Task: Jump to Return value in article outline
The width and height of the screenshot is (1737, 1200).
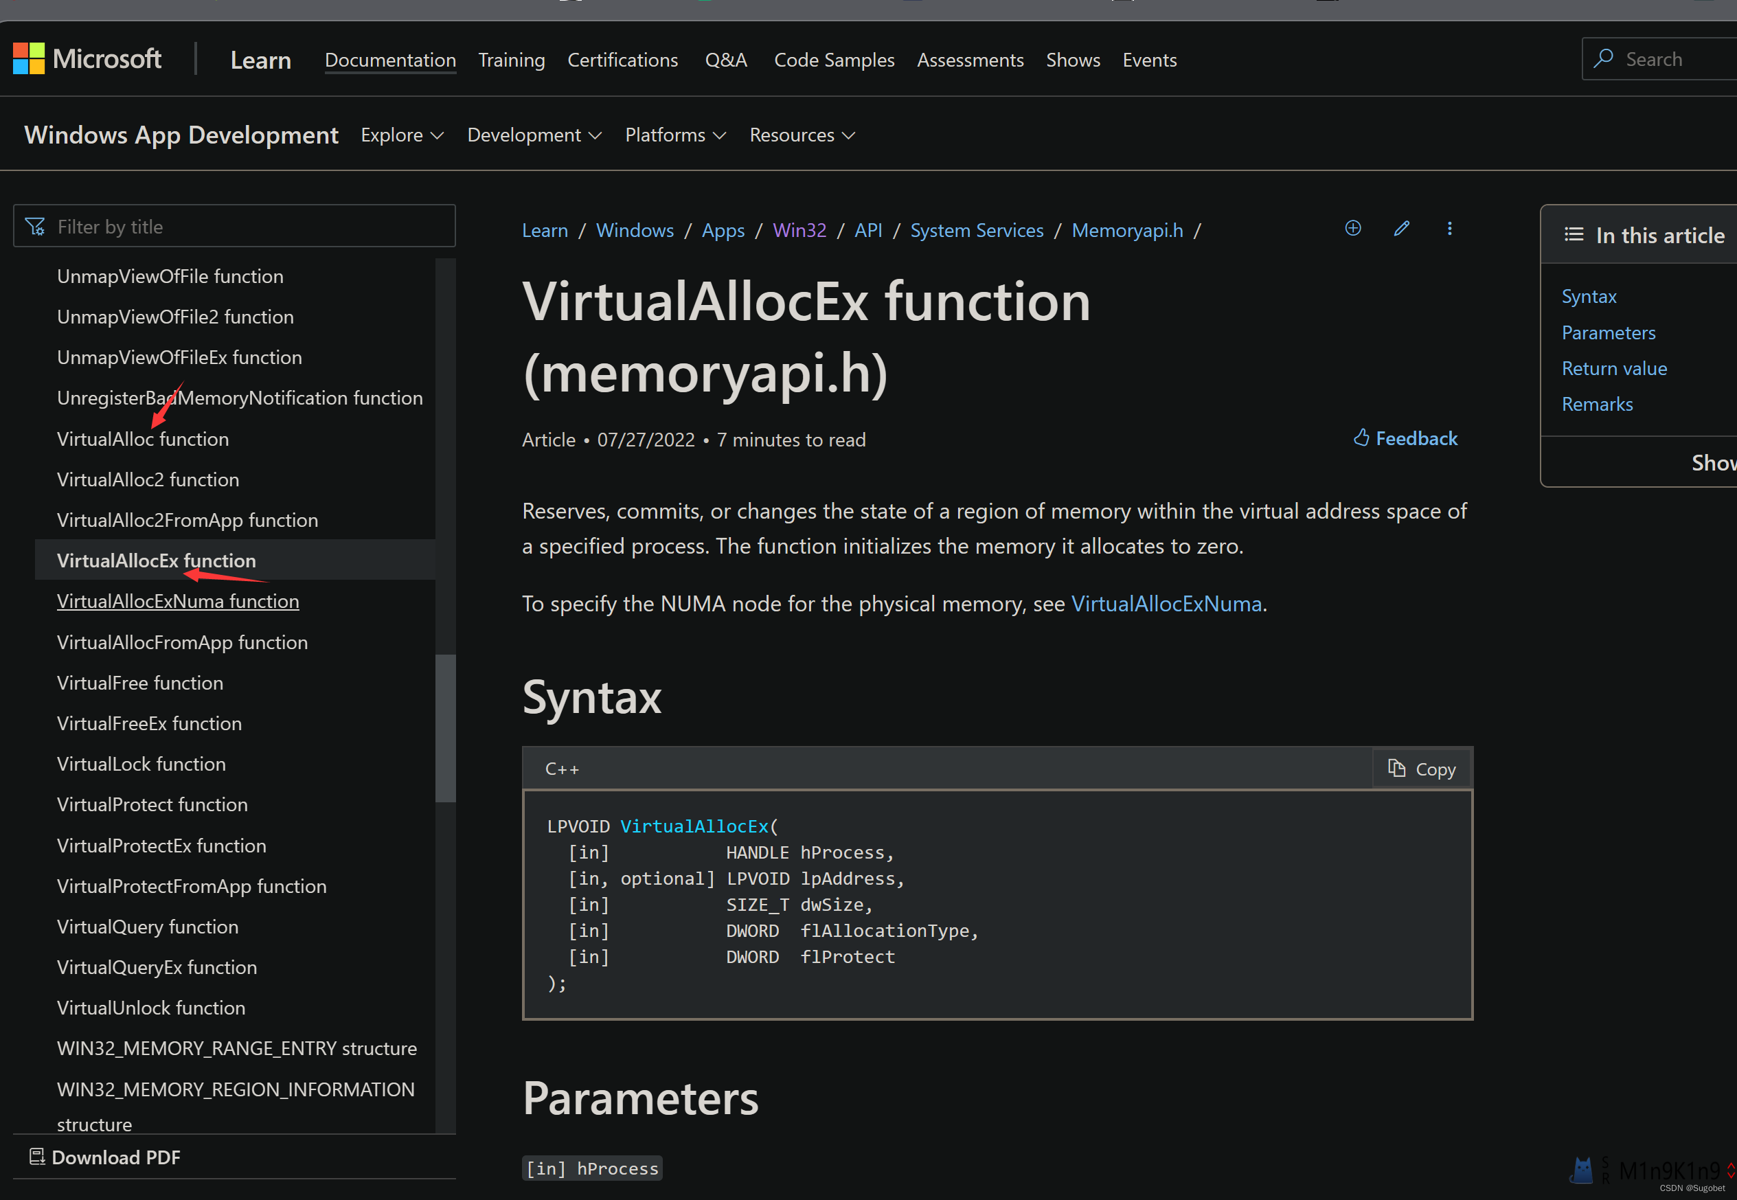Action: pos(1615,368)
